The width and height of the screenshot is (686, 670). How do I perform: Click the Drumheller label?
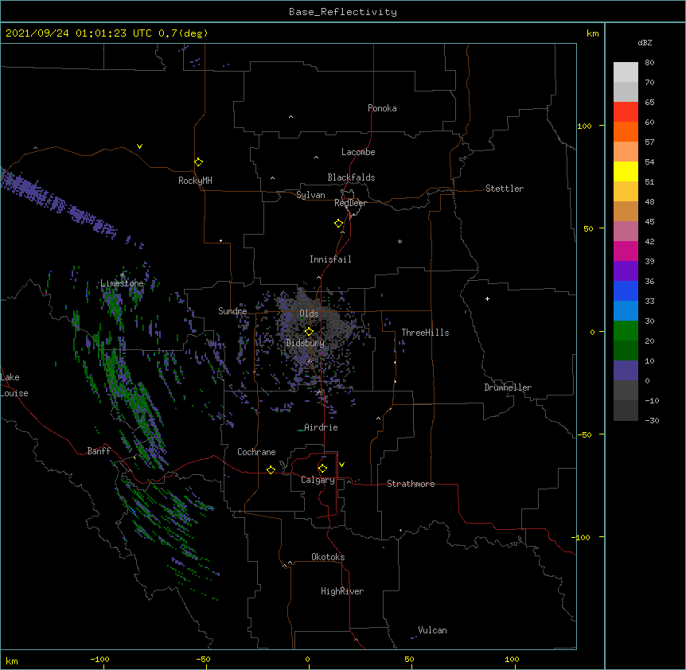point(508,388)
